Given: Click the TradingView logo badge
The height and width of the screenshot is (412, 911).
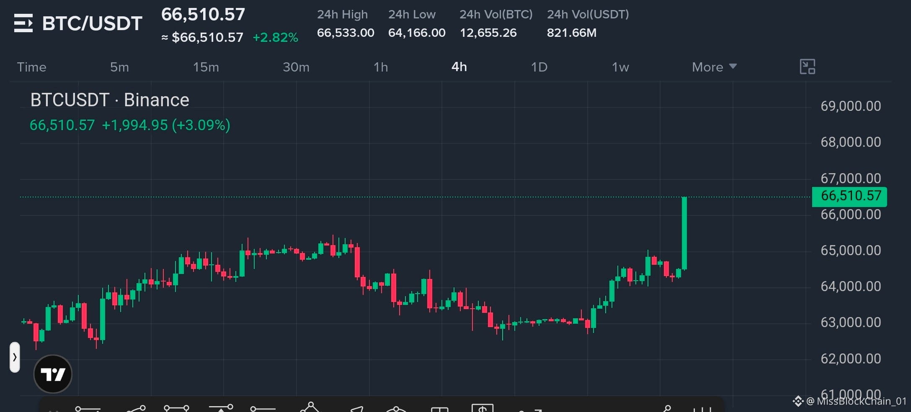Looking at the screenshot, I should tap(53, 374).
